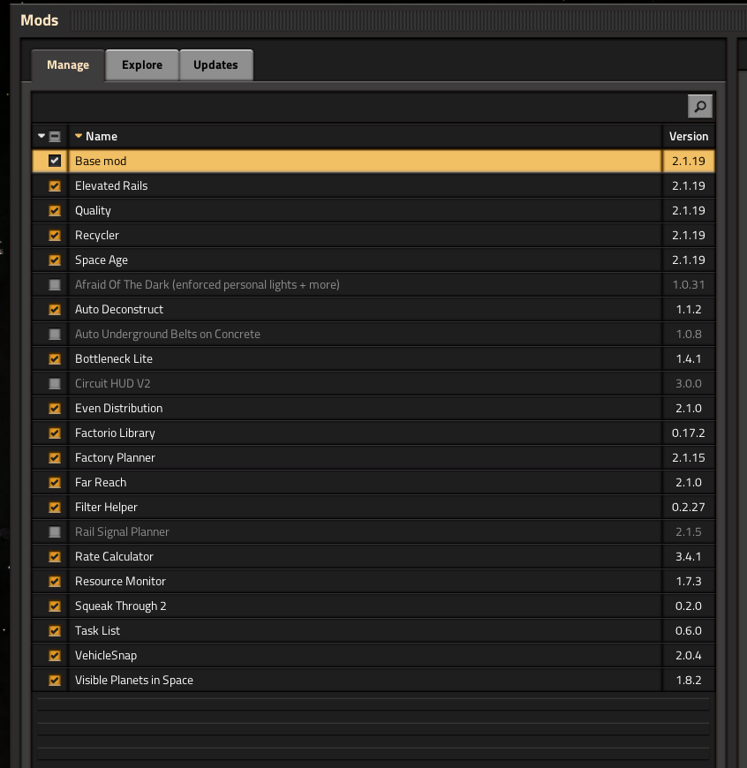Screen dimensions: 747x768
Task: Enable Auto Underground Belts on Concrete
Action: (x=55, y=334)
